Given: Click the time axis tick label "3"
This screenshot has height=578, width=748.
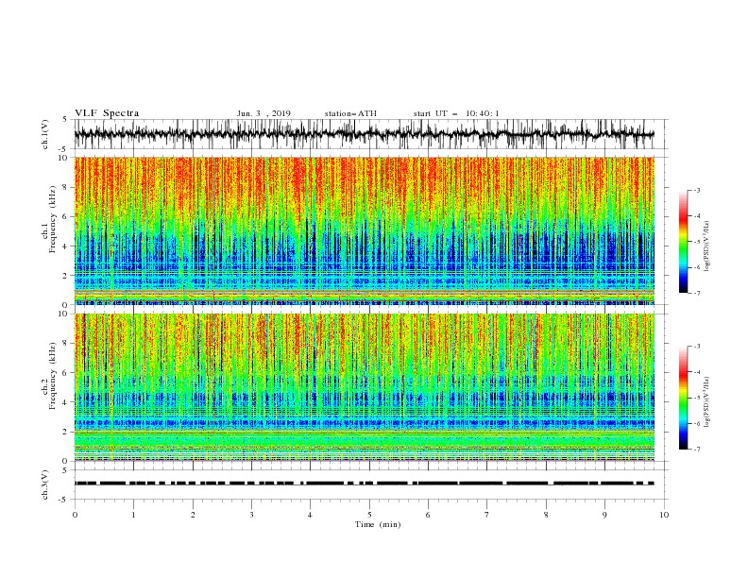Looking at the screenshot, I should coord(251,515).
